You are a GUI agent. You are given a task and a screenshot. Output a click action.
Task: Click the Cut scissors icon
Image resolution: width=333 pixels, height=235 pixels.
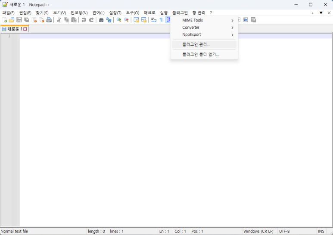click(x=59, y=20)
